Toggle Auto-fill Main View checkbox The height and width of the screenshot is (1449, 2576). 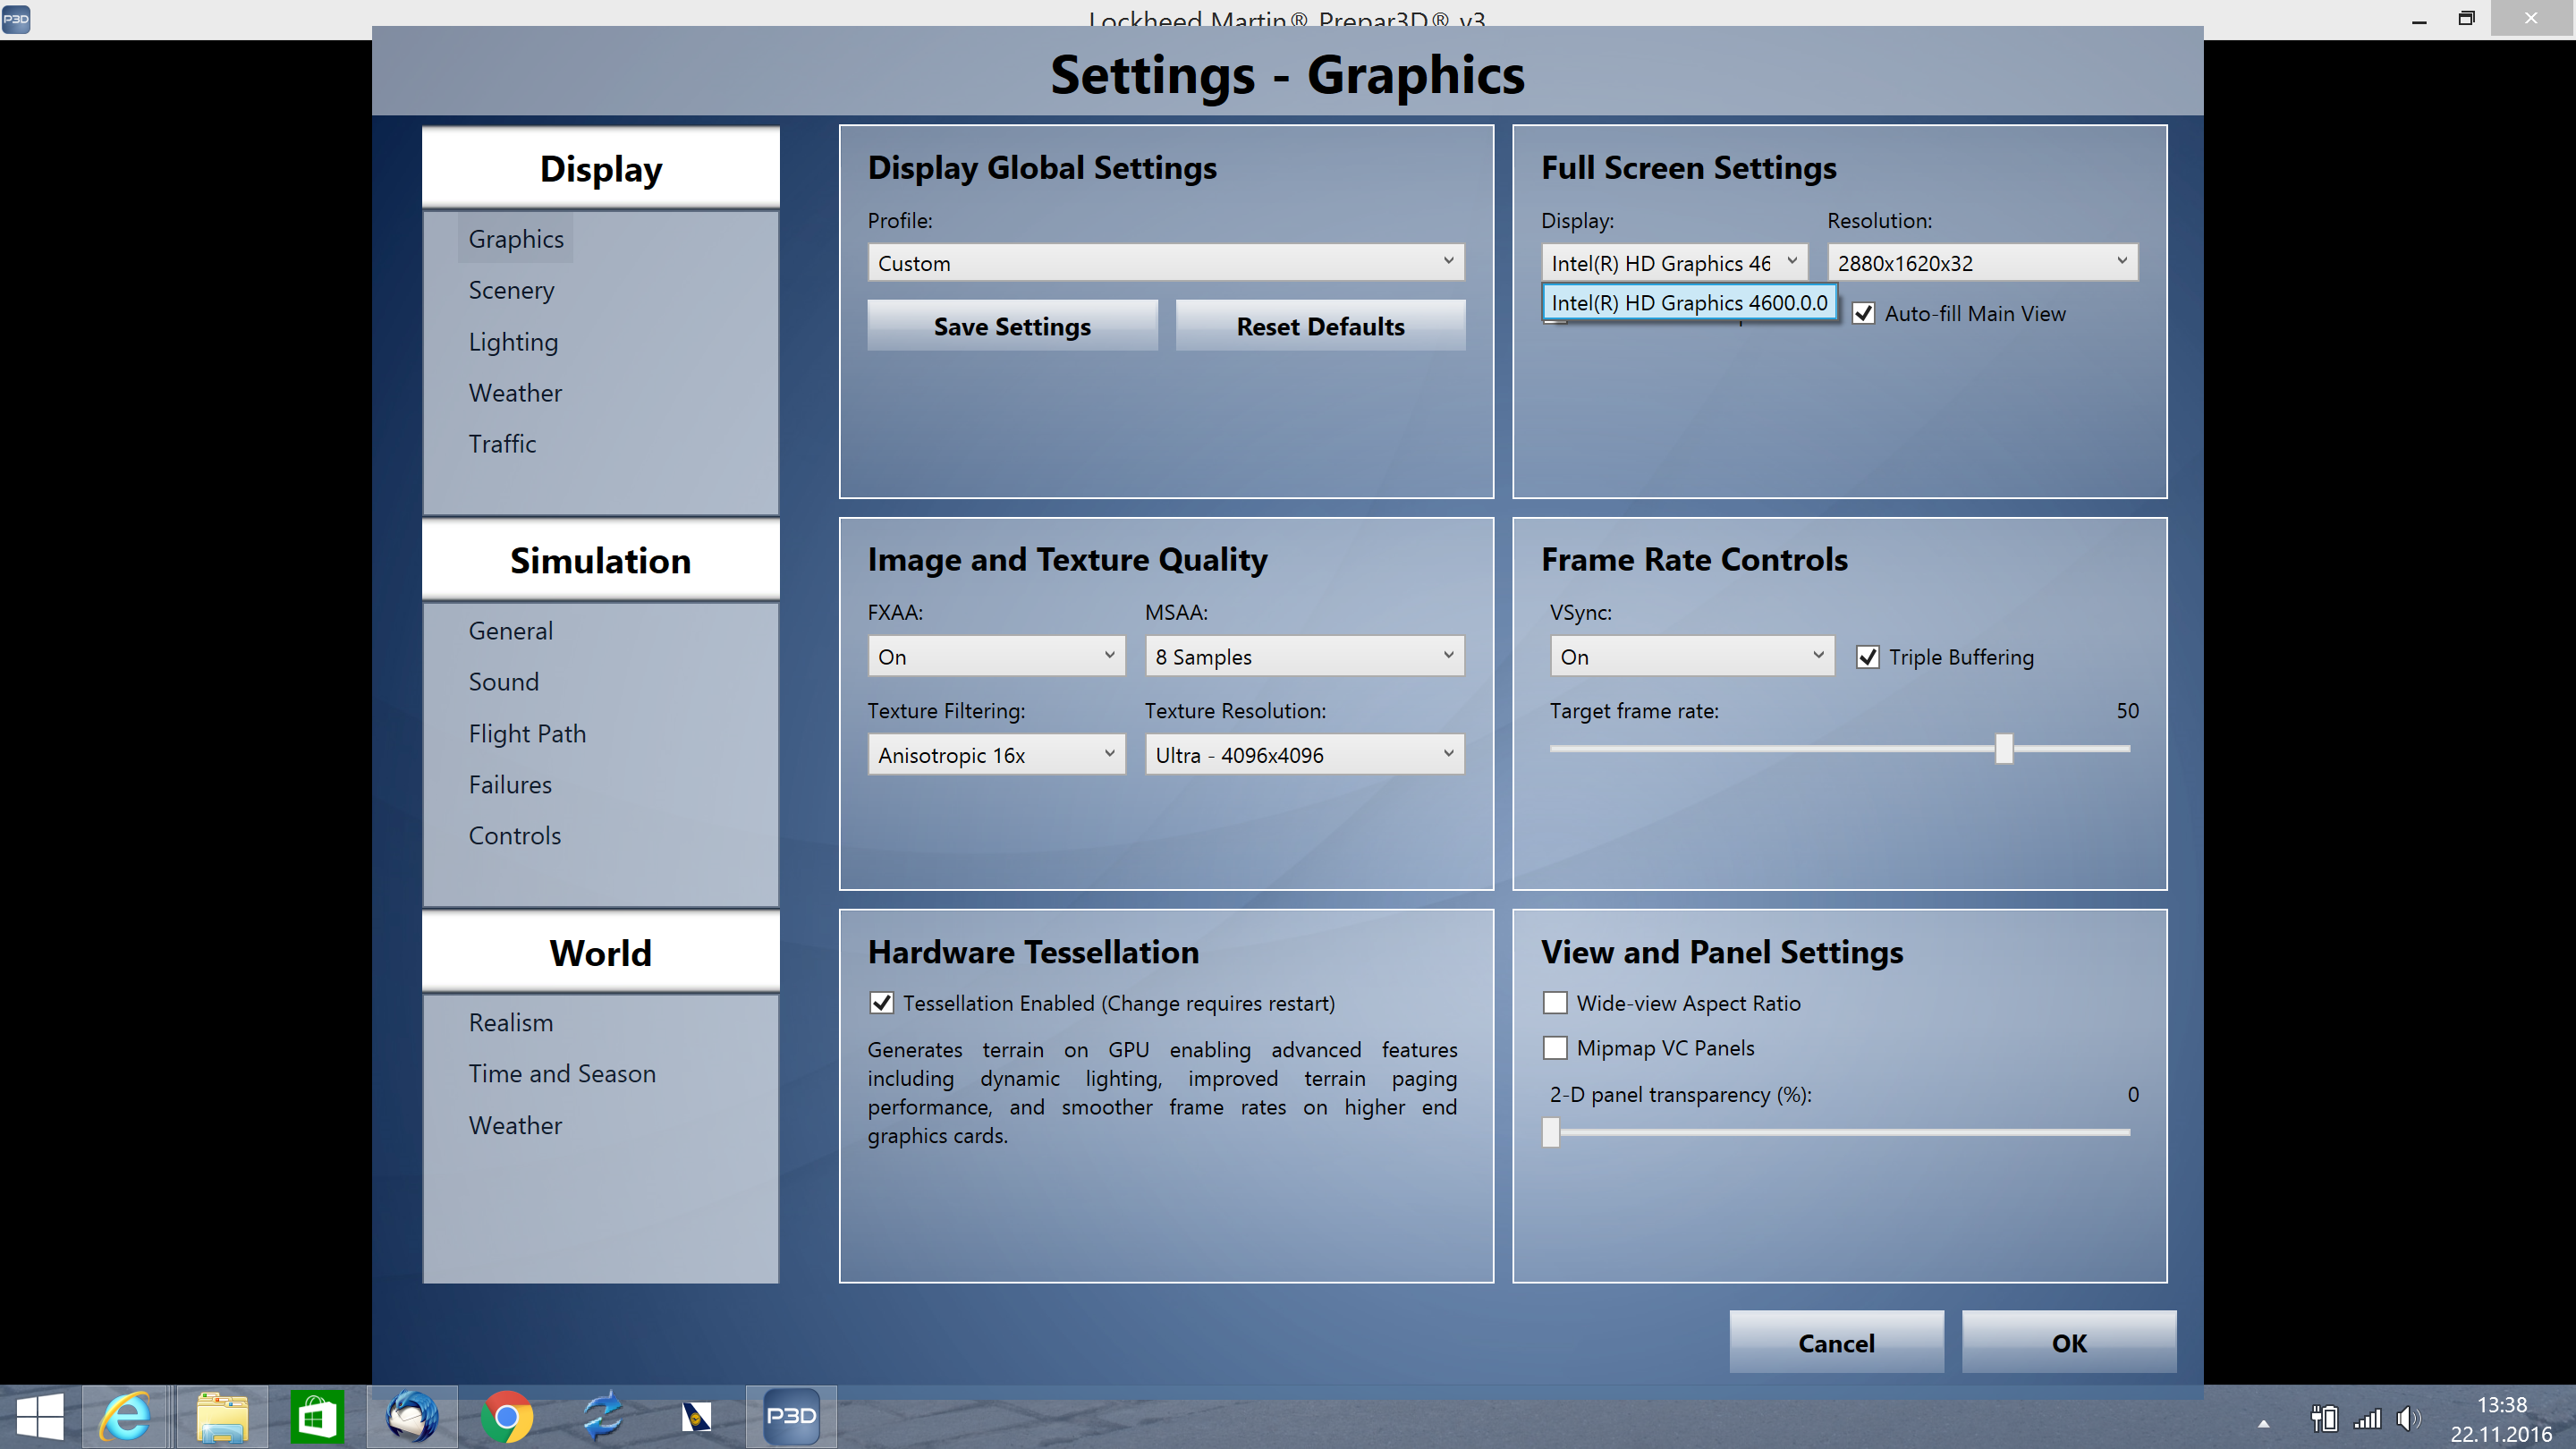tap(1863, 314)
